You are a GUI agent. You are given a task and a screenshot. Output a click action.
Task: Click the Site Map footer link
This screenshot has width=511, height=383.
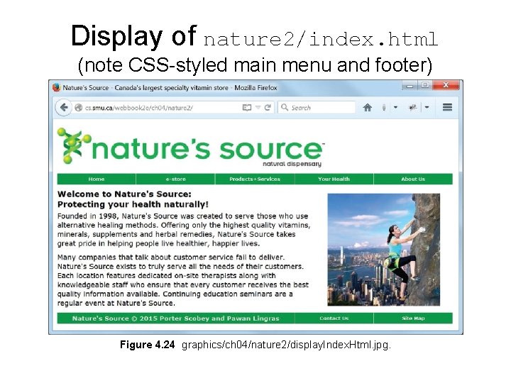click(x=413, y=318)
